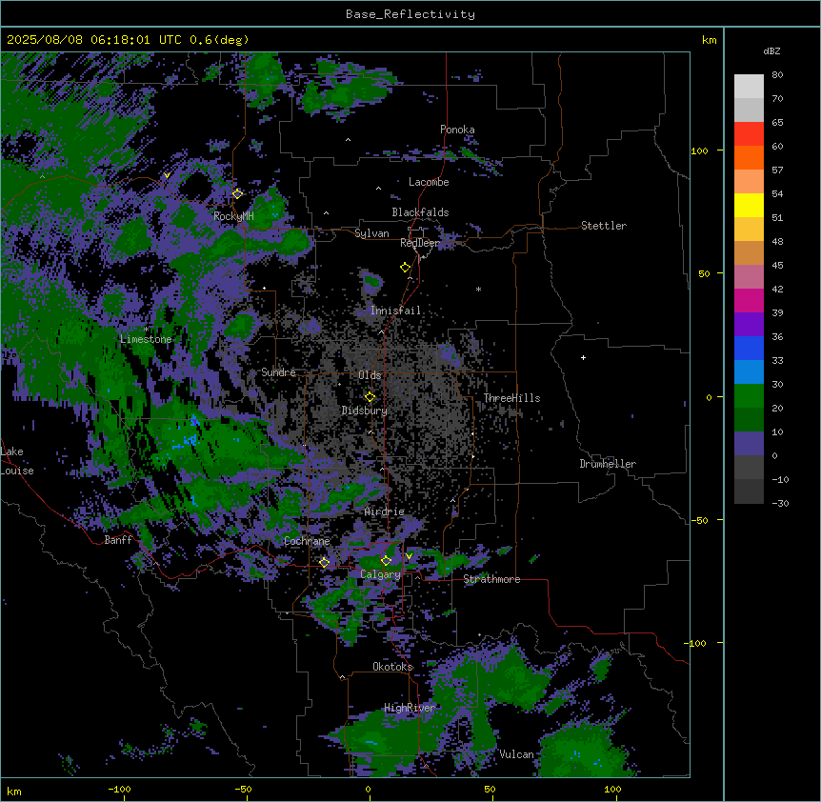
Task: Select the light blue 33–30 dBZ swatch
Action: (x=749, y=372)
